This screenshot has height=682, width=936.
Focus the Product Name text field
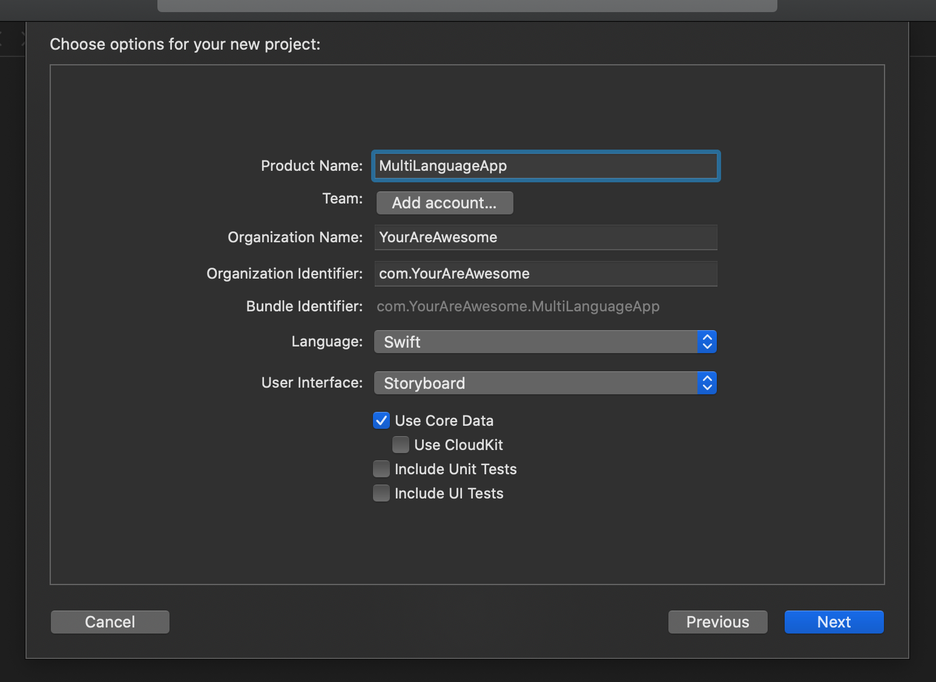(x=545, y=166)
